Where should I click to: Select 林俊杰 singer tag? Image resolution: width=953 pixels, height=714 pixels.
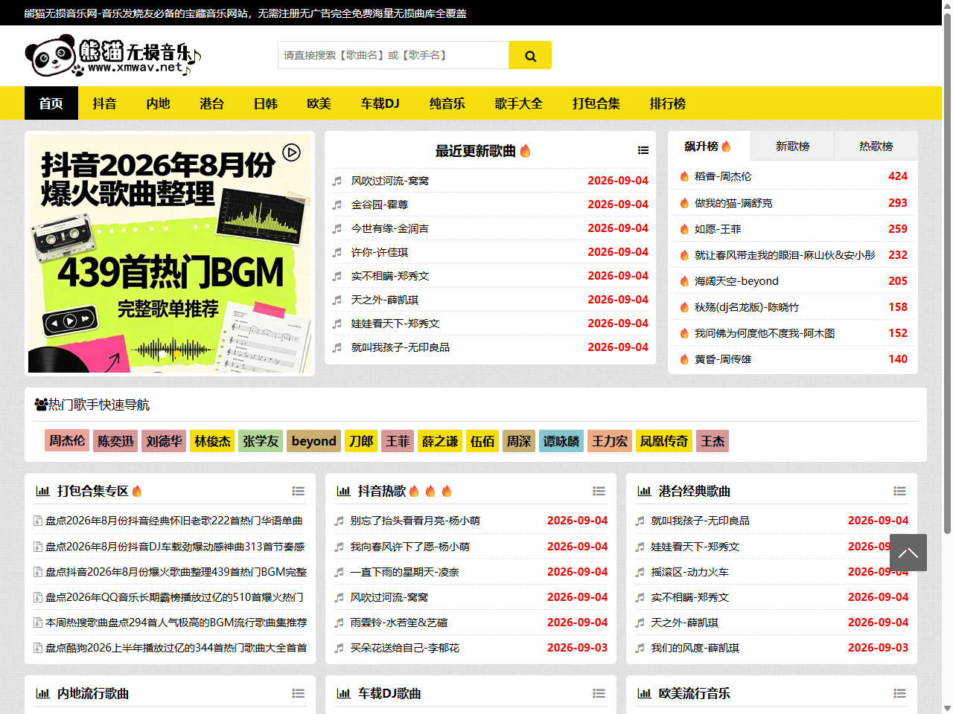[x=212, y=441]
